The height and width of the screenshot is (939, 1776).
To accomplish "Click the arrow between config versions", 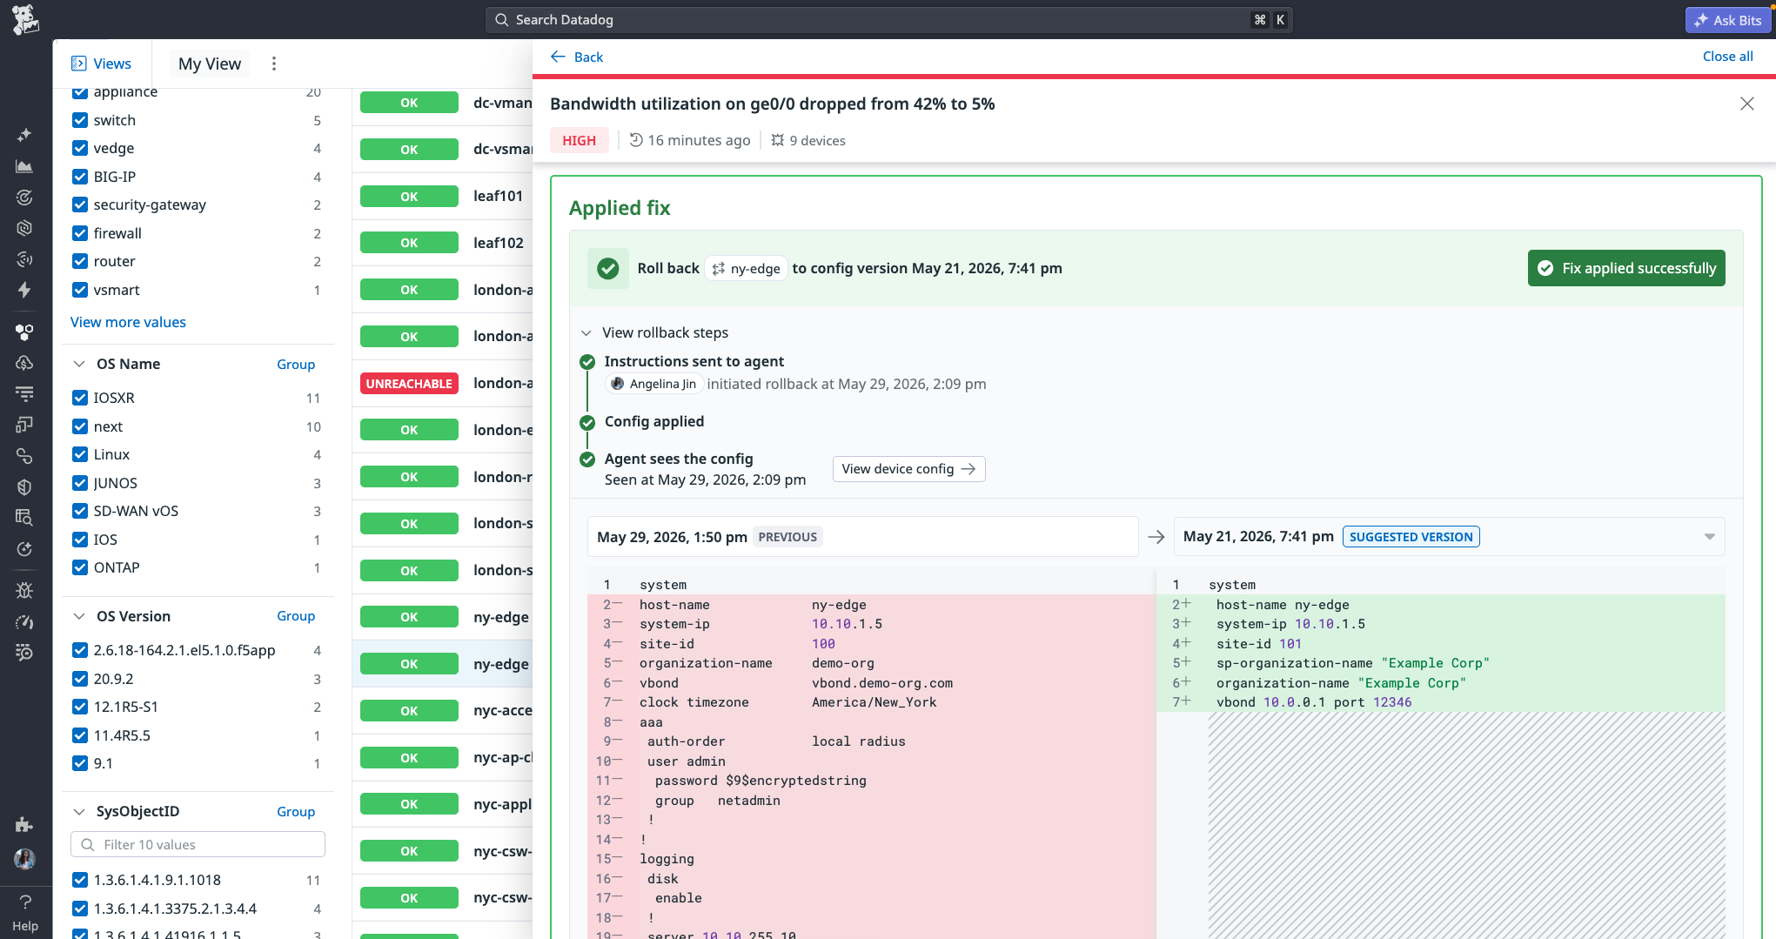I will point(1156,537).
